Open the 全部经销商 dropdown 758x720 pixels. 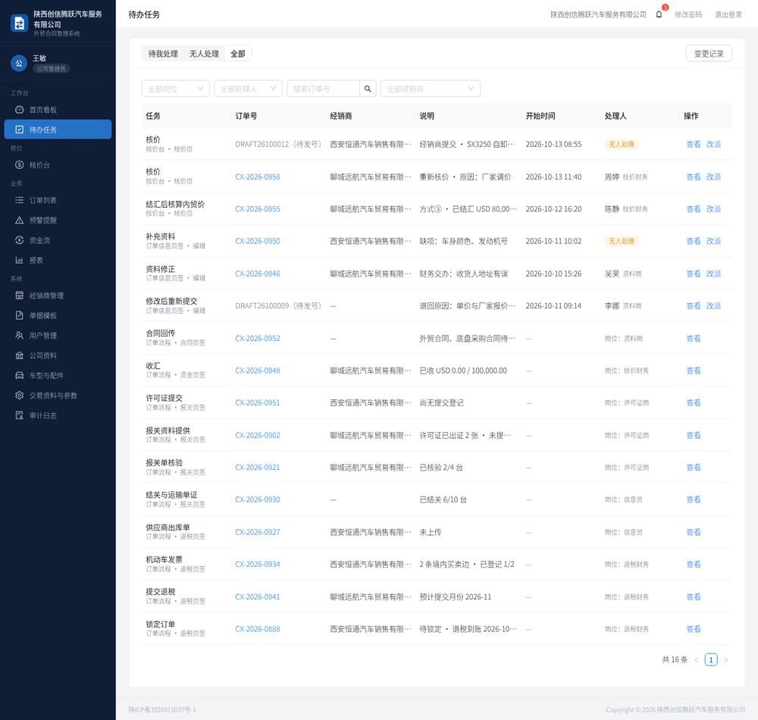[431, 89]
